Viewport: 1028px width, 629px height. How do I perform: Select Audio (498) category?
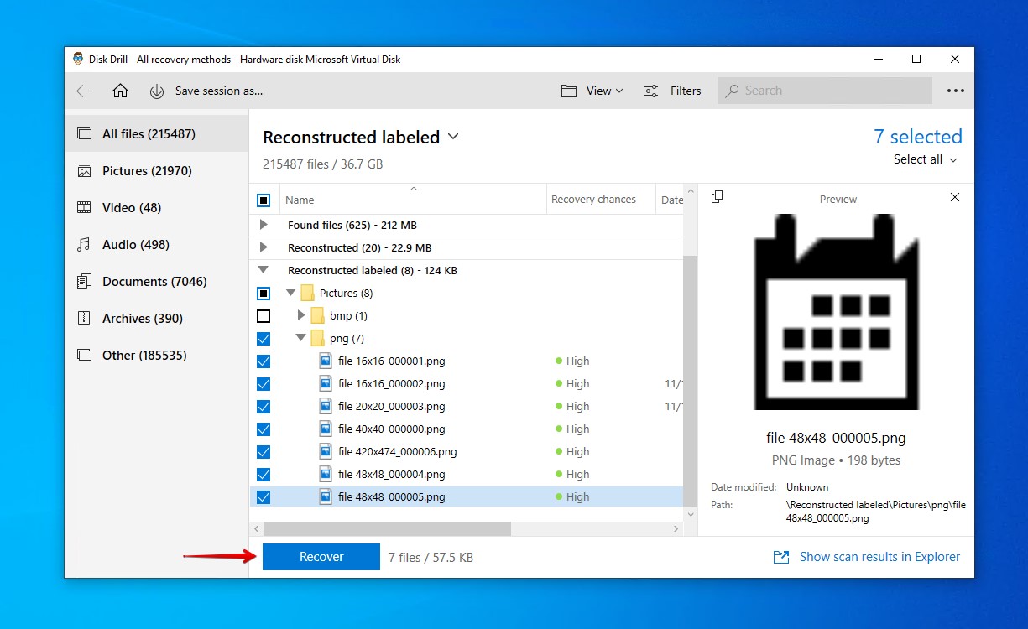(157, 245)
